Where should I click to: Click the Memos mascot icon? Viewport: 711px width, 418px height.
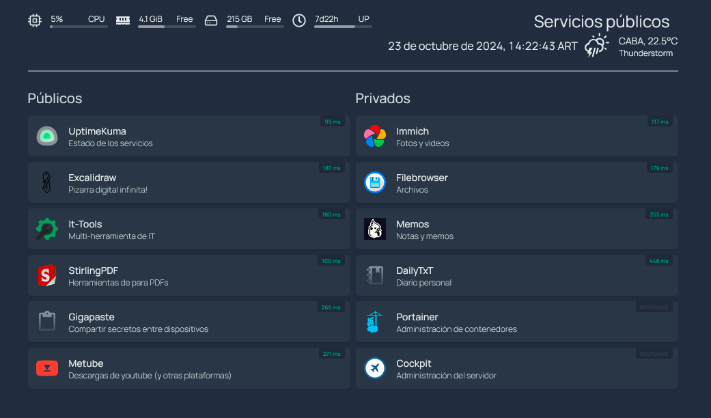point(374,229)
